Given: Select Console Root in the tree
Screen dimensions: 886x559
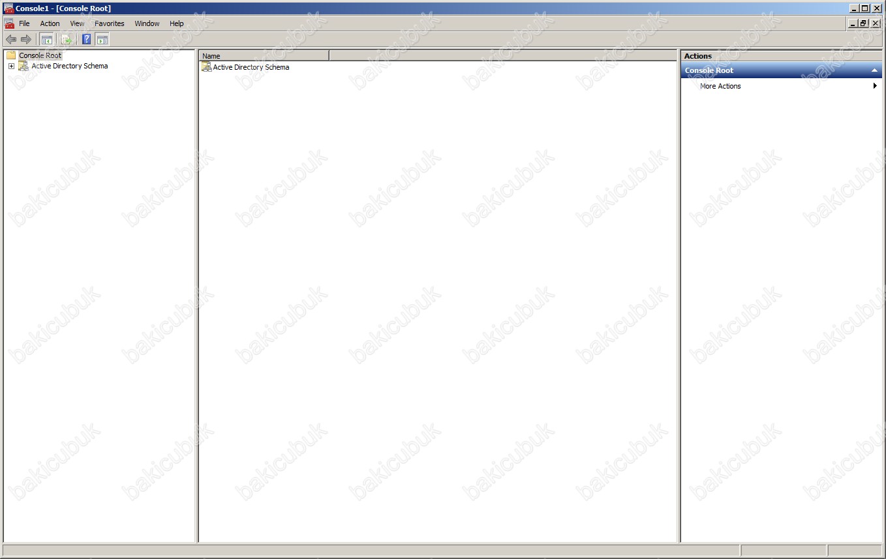Looking at the screenshot, I should [40, 55].
